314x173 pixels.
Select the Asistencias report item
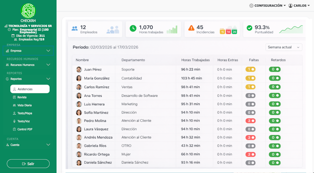pos(30,89)
